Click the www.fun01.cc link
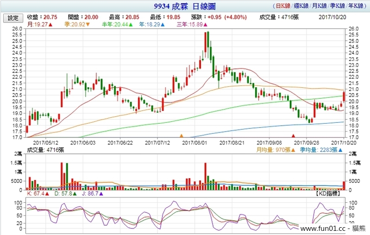This screenshot has height=235, width=370. [323, 228]
